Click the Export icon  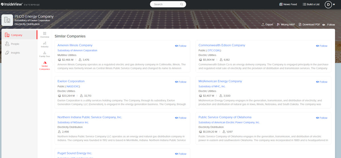(x=263, y=25)
